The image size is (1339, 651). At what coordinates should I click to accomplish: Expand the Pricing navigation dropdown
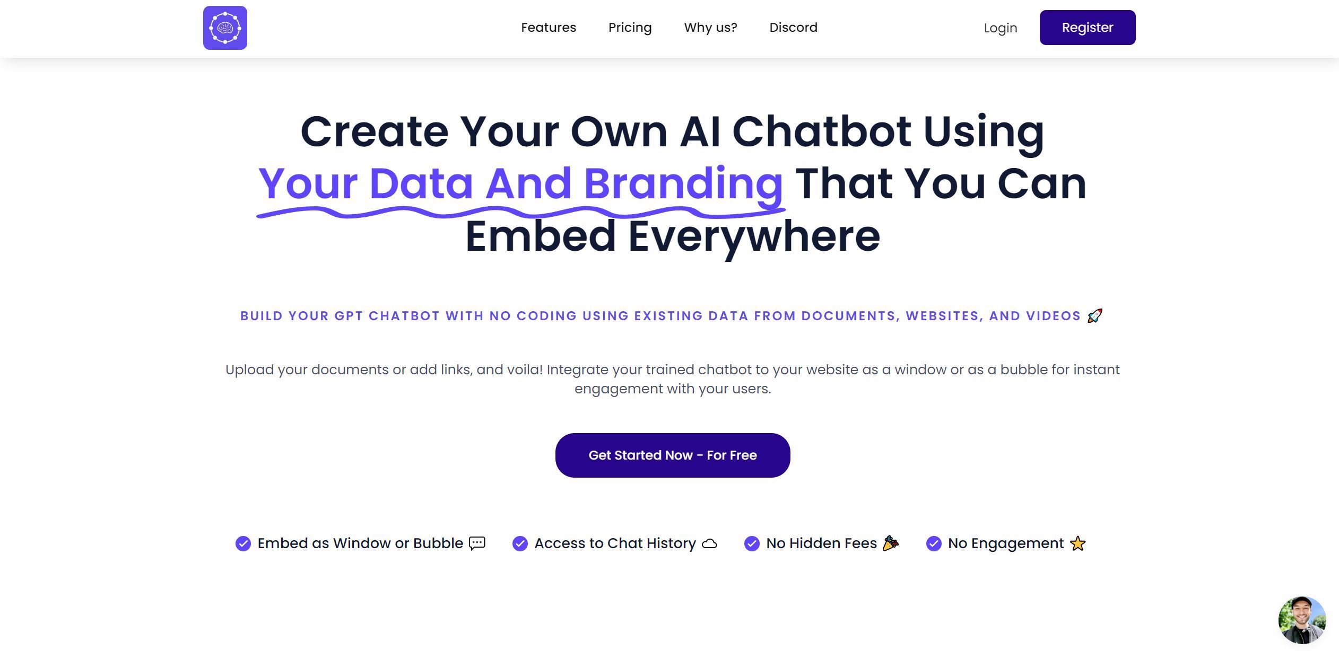tap(629, 28)
